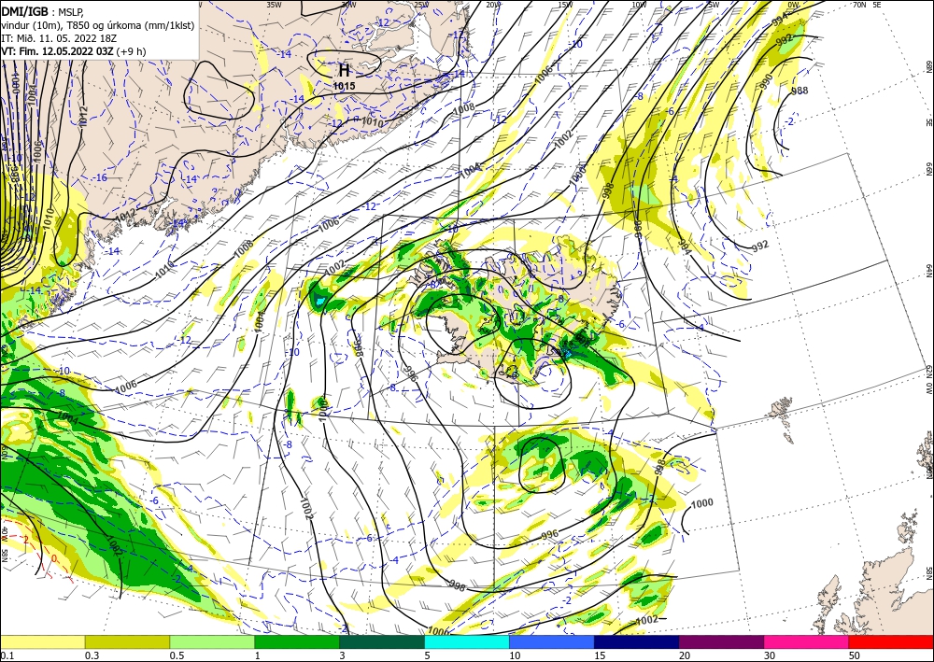Click the "20" legend scale value

point(685,655)
